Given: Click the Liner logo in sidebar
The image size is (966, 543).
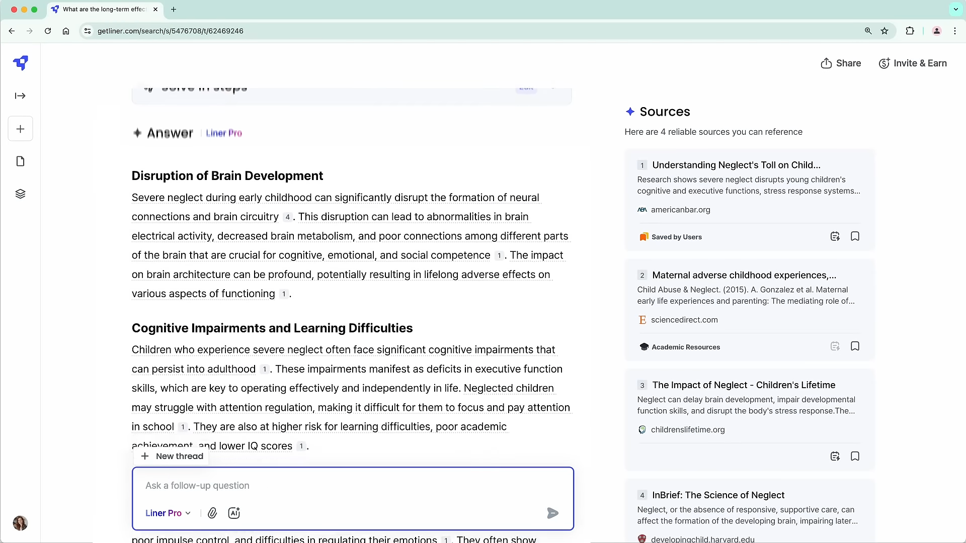Looking at the screenshot, I should click(x=21, y=63).
